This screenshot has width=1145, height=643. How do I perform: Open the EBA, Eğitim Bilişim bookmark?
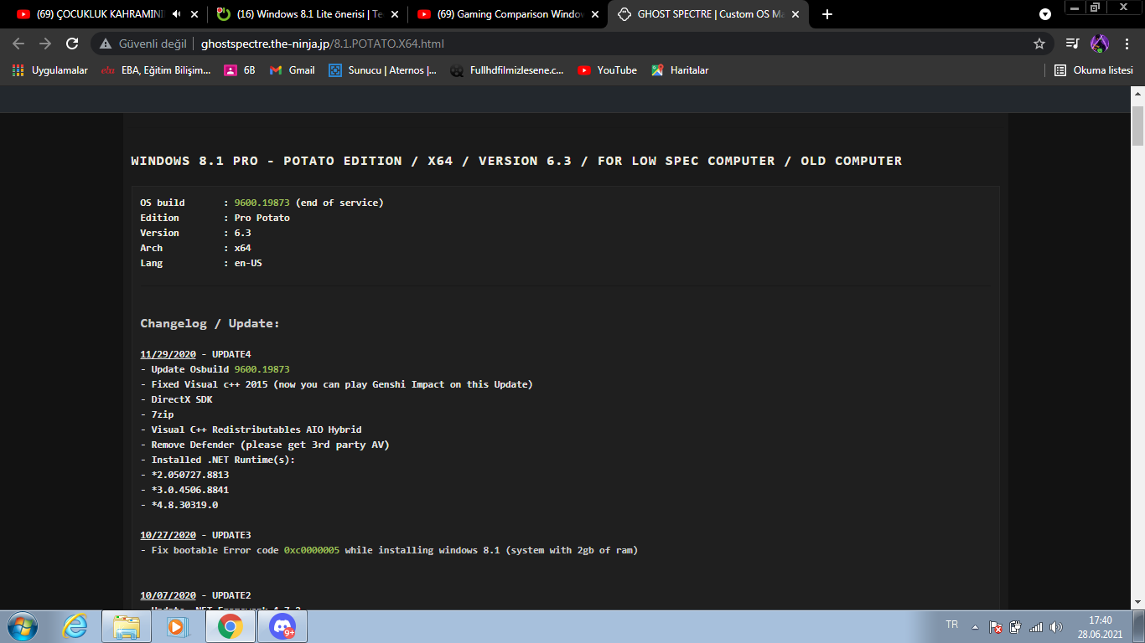(155, 70)
